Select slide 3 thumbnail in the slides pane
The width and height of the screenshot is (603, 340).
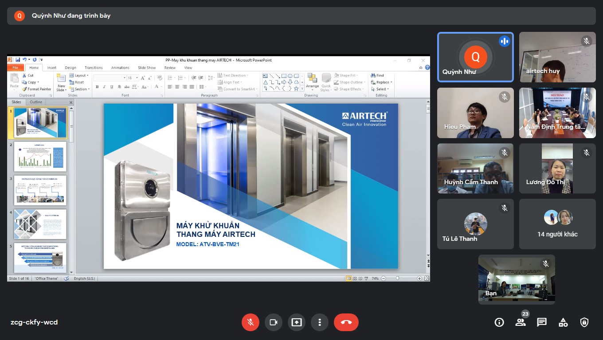pyautogui.click(x=40, y=190)
